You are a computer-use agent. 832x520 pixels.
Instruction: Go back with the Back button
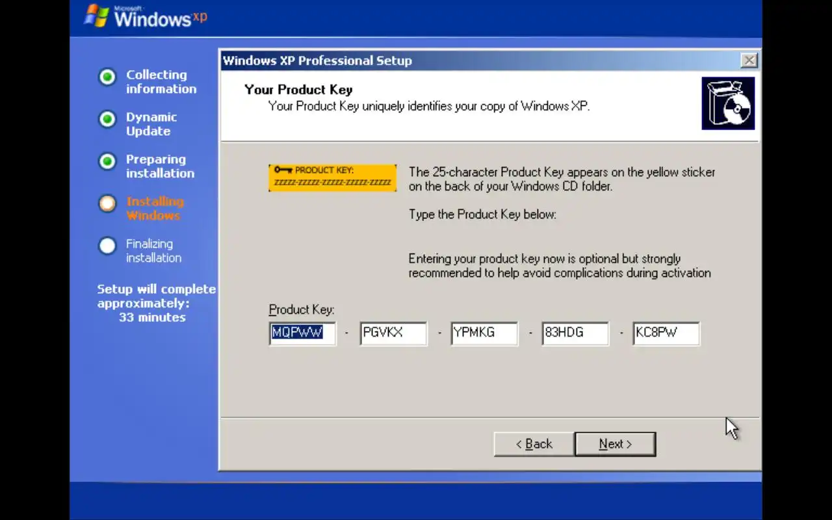click(x=534, y=444)
